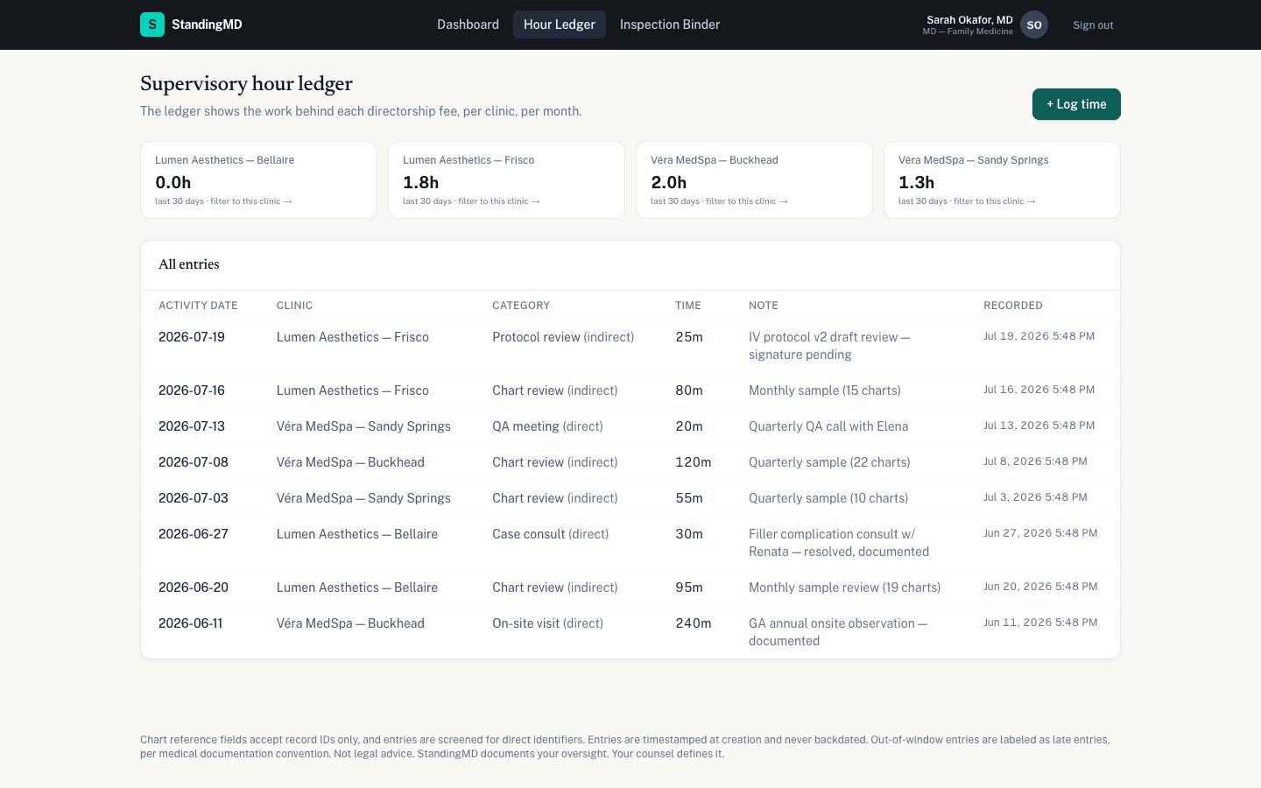
Task: Click the + Log time button
Action: [1076, 104]
